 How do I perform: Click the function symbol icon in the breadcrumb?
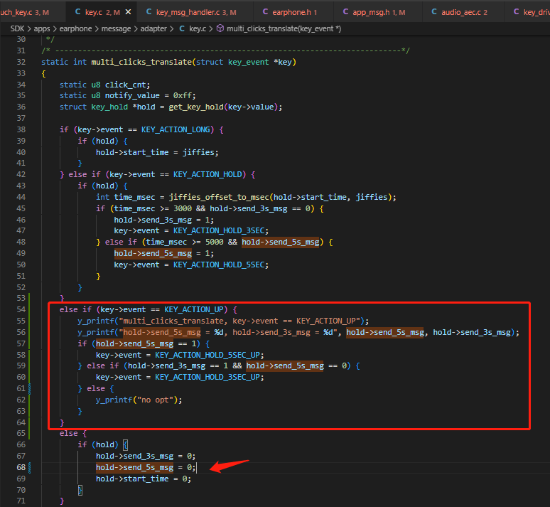click(x=220, y=28)
